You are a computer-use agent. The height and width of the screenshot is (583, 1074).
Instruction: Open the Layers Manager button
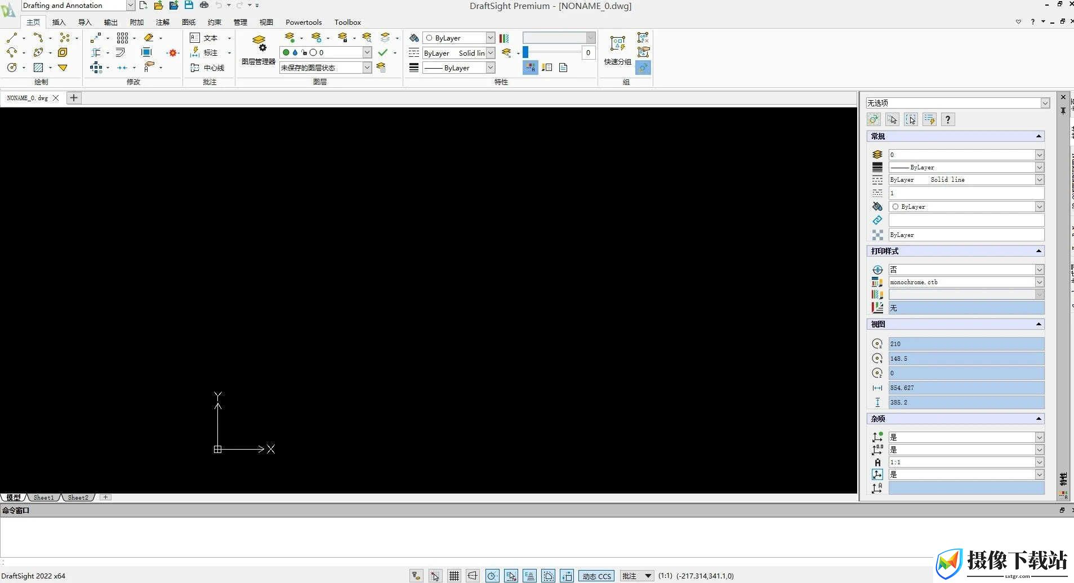pos(259,50)
